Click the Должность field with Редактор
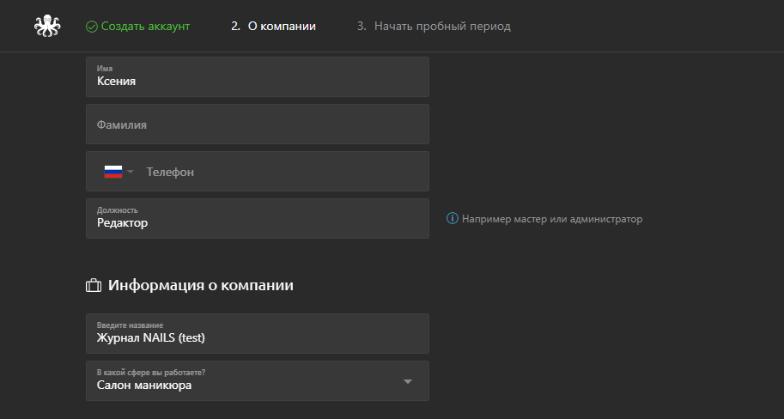 (258, 218)
